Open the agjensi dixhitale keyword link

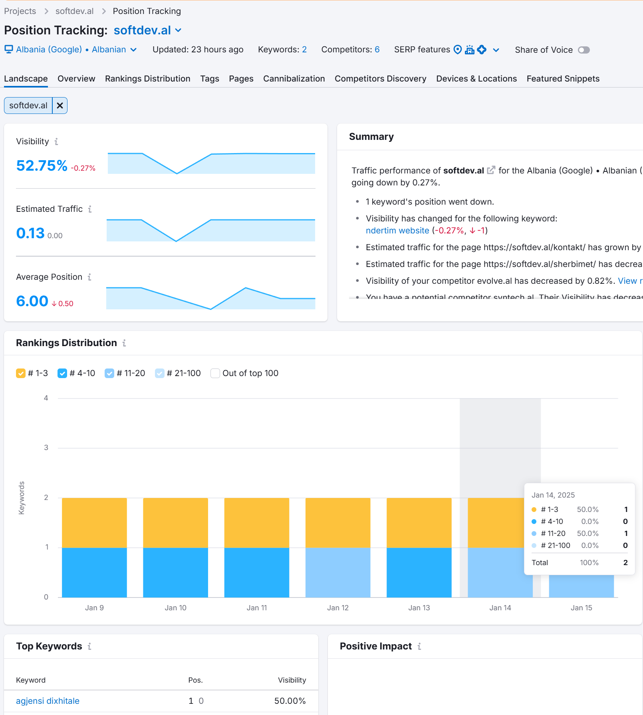point(48,701)
